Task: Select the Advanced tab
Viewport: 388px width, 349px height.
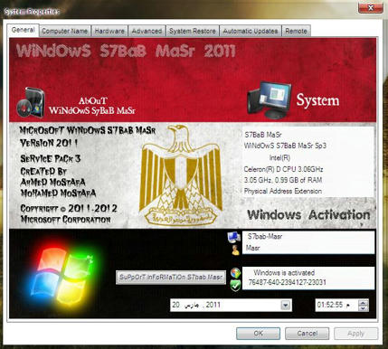Action: 147,31
